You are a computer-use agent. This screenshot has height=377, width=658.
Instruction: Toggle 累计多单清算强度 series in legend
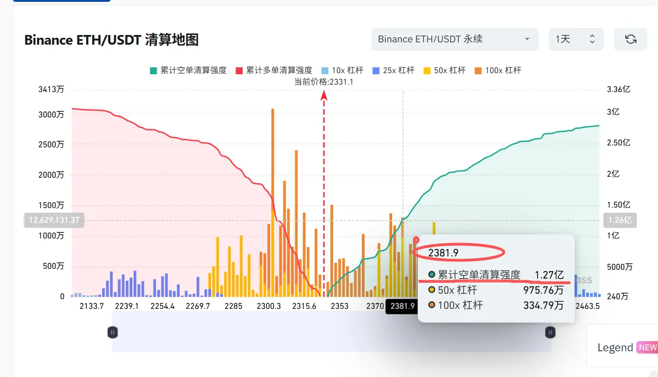[274, 70]
